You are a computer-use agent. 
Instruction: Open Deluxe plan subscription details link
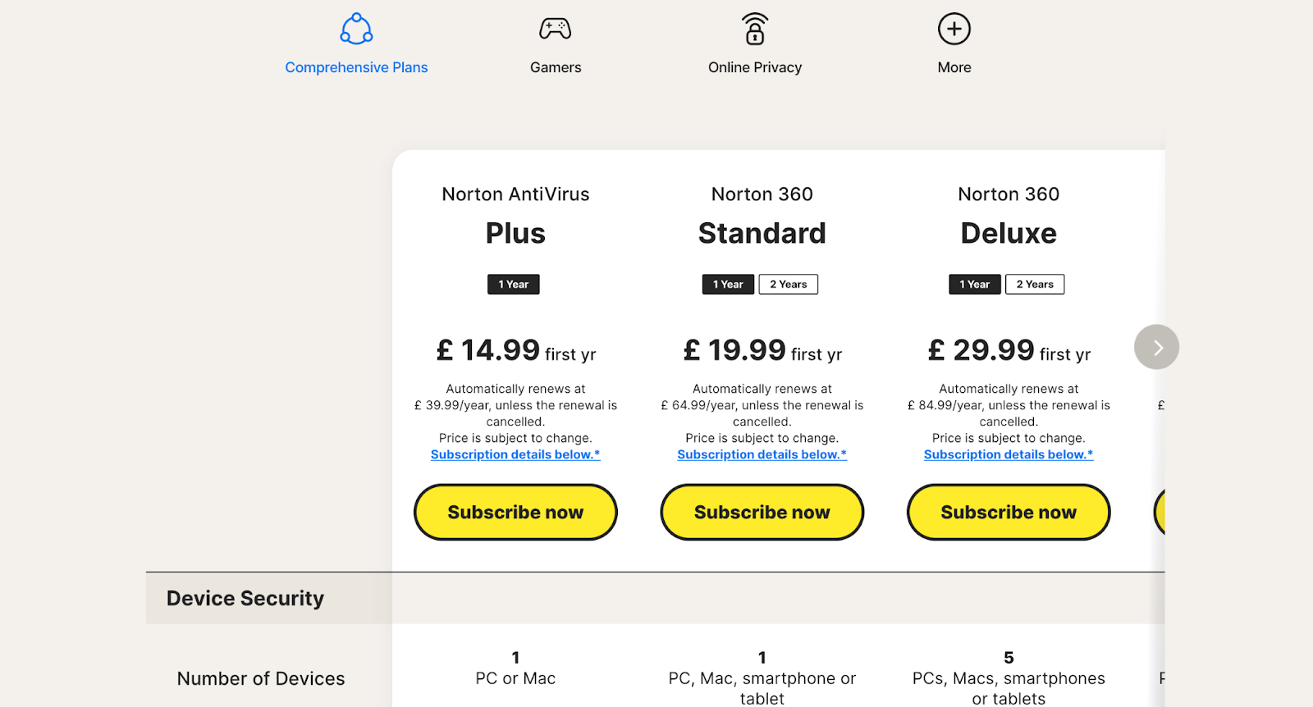click(x=1009, y=454)
